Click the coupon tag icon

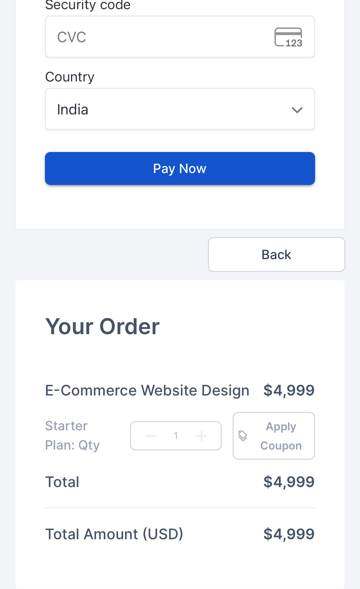243,436
